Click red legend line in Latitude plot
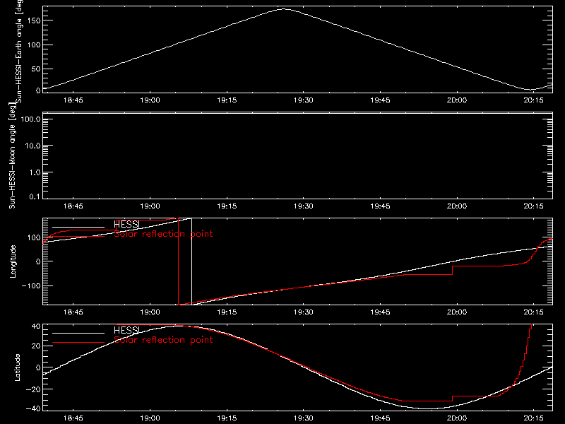This screenshot has height=424, width=565. tap(78, 343)
